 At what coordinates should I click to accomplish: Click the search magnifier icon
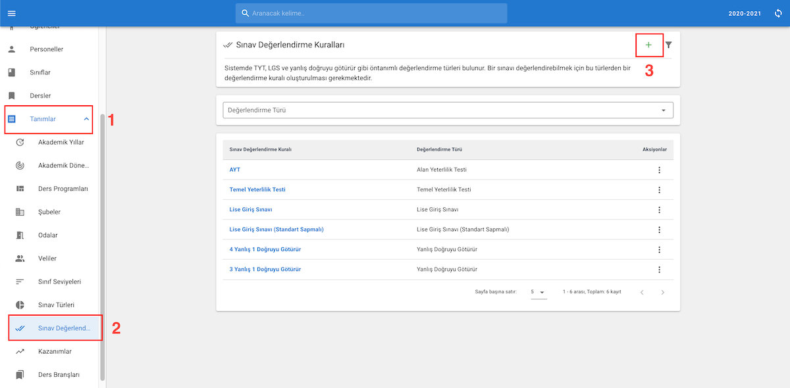[246, 13]
